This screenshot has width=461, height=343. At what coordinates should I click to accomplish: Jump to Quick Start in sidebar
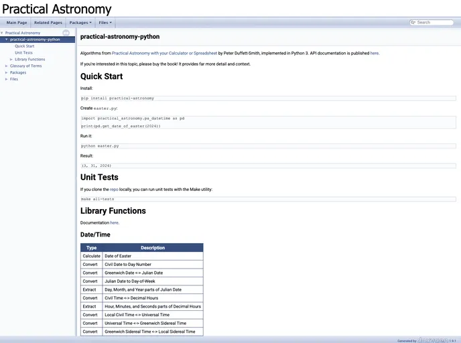[x=25, y=46]
